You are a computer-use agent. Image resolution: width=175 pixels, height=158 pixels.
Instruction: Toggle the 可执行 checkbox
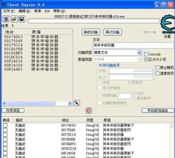coord(129,82)
